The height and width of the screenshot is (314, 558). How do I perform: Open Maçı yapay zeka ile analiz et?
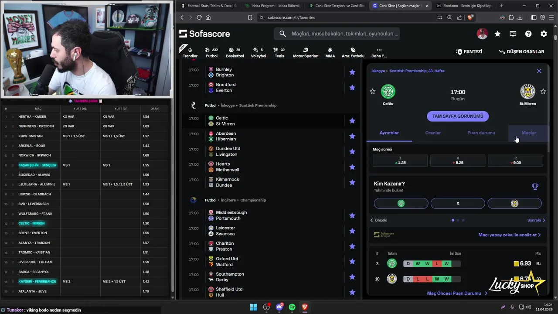click(509, 235)
